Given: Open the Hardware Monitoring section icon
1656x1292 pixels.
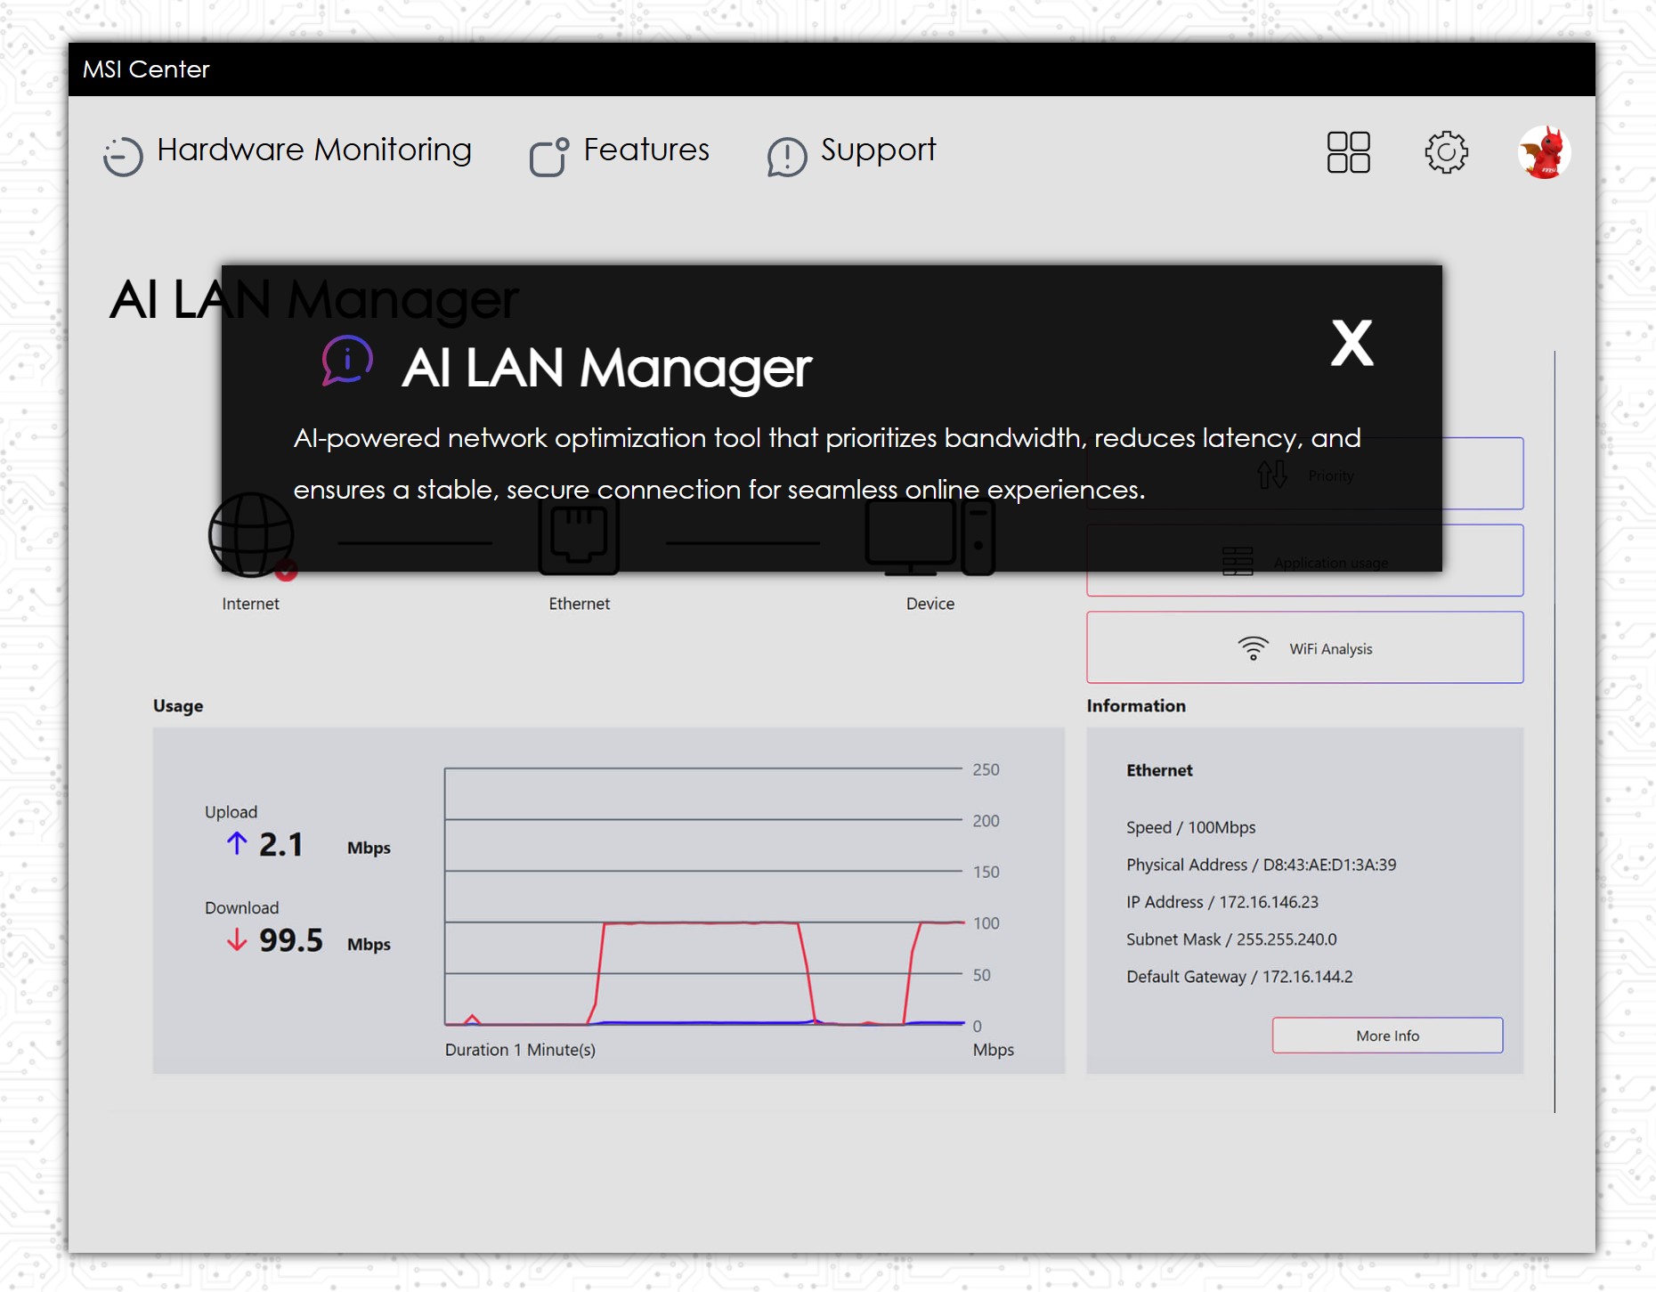Looking at the screenshot, I should point(123,153).
